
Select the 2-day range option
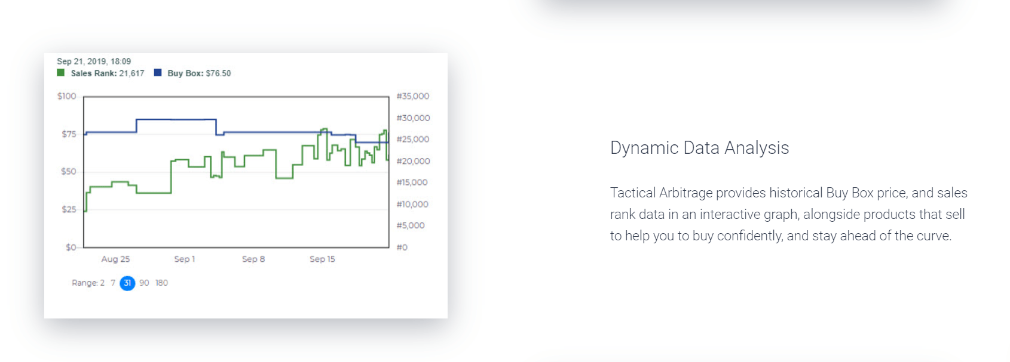coord(102,283)
